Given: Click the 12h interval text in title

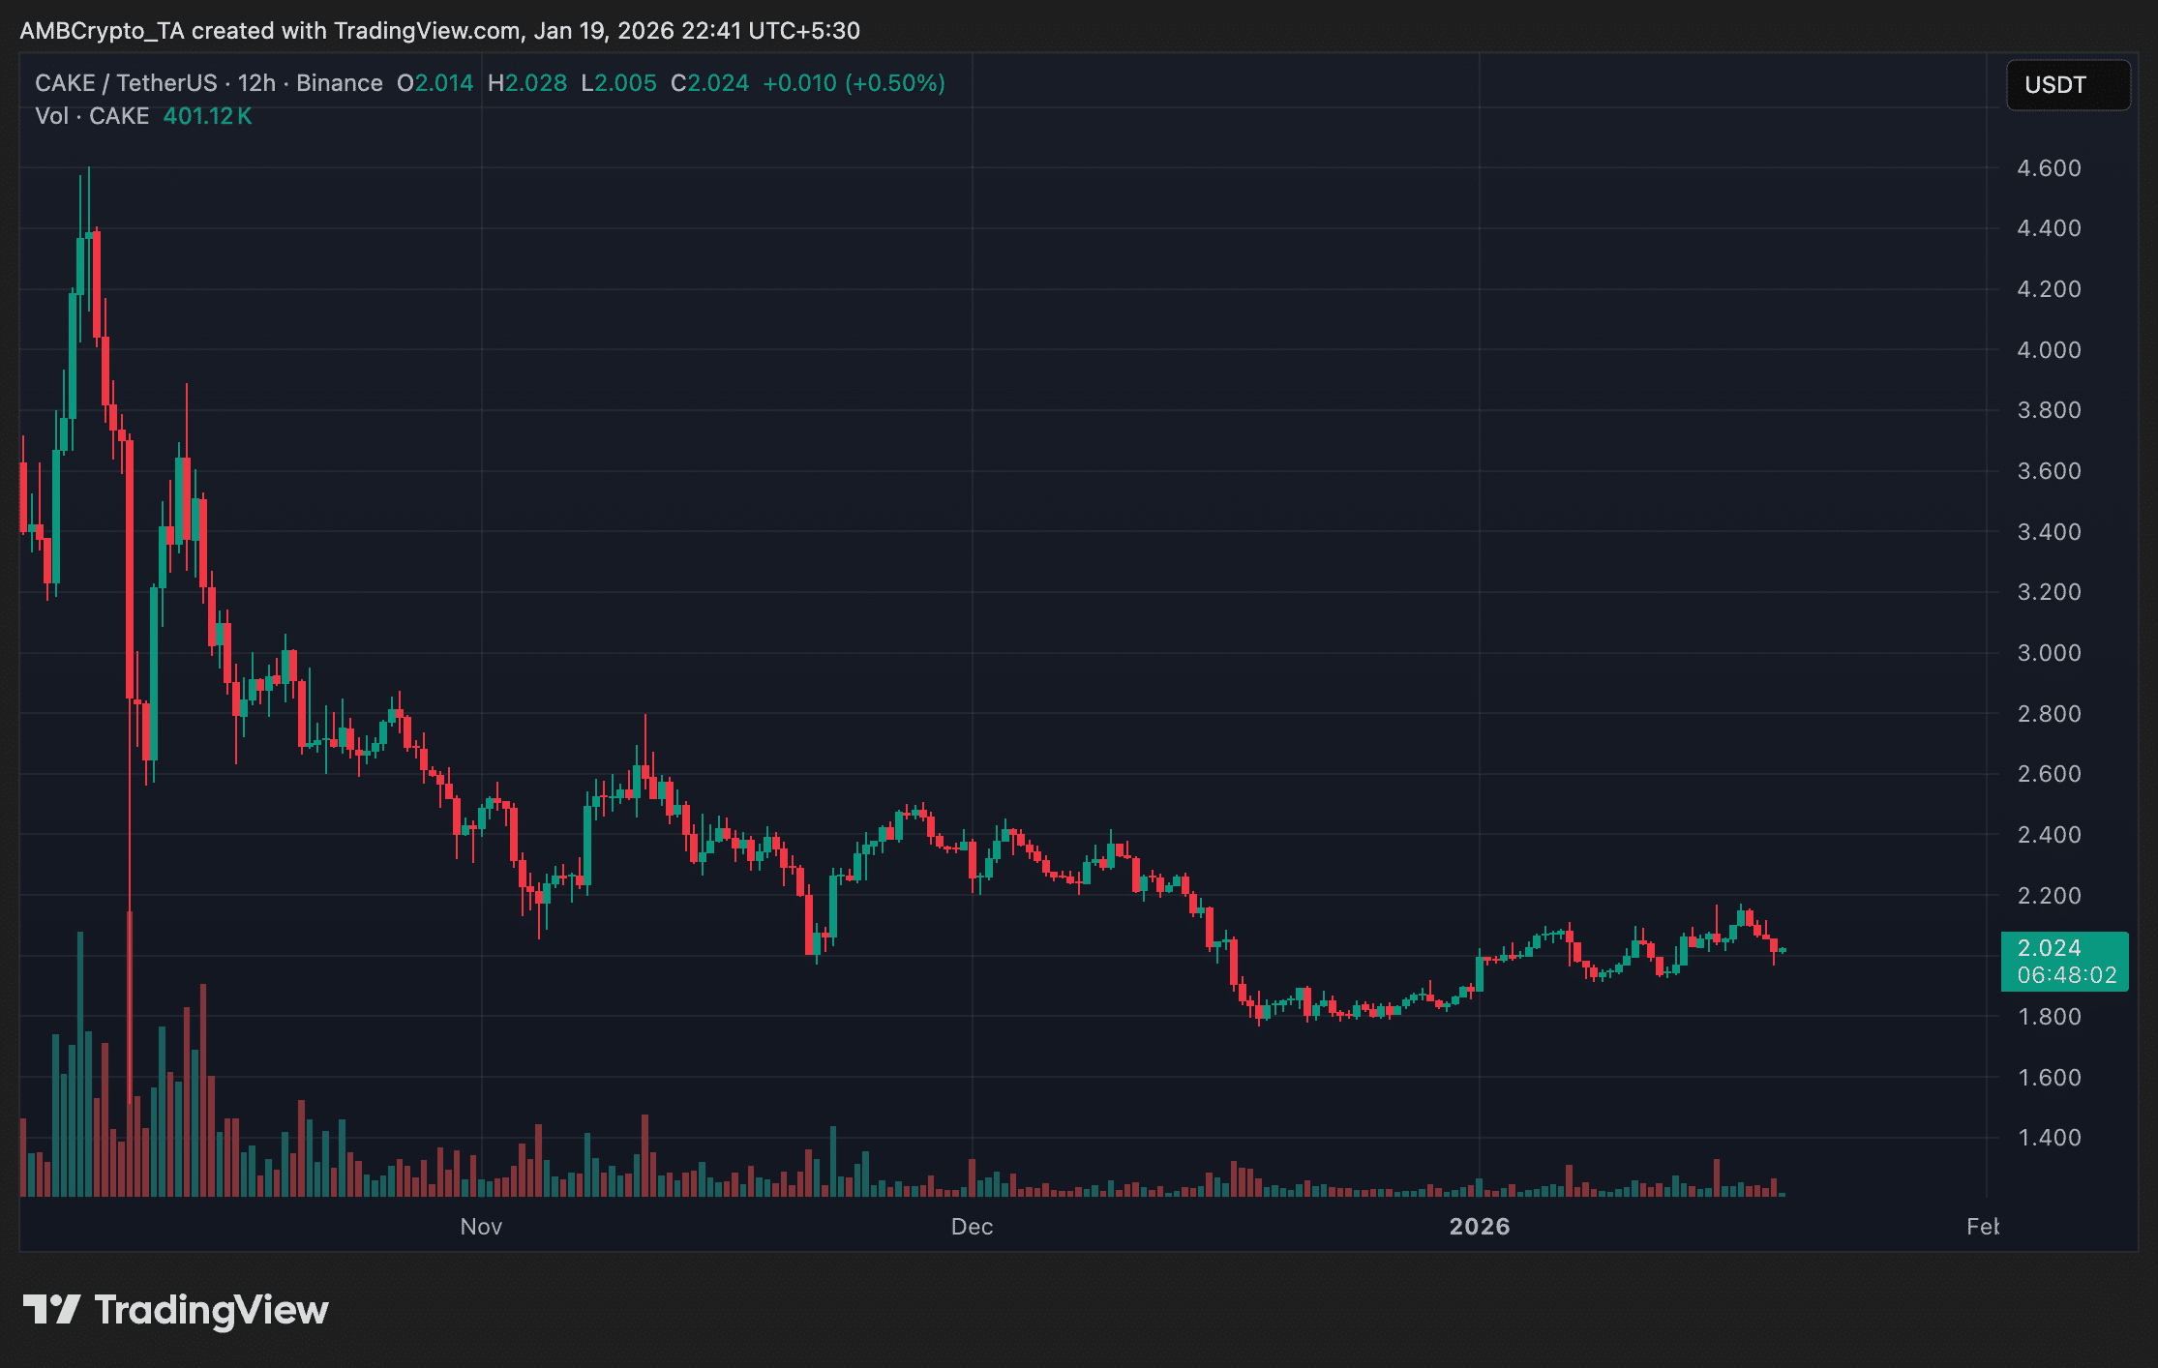Looking at the screenshot, I should point(257,83).
